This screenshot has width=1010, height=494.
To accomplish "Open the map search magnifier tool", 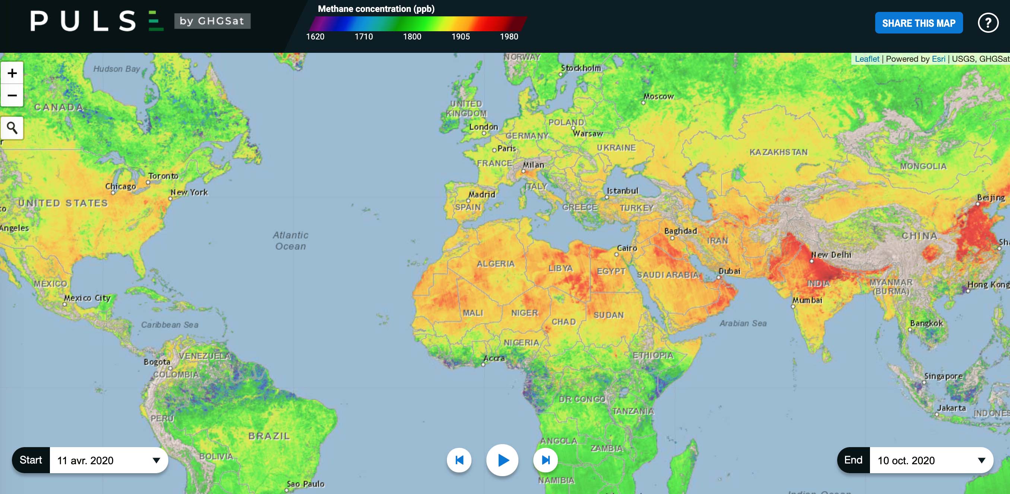I will 12,128.
